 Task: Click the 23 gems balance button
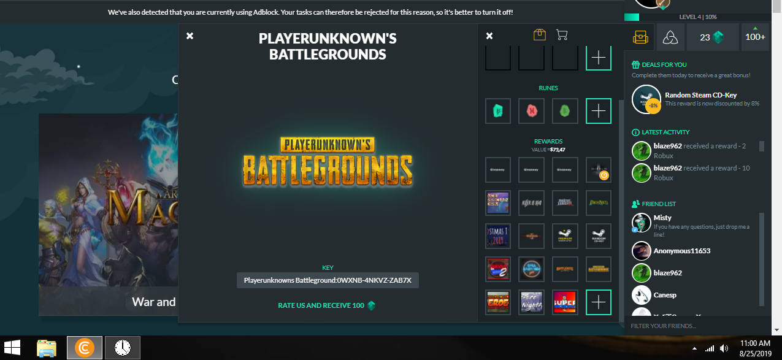(713, 37)
